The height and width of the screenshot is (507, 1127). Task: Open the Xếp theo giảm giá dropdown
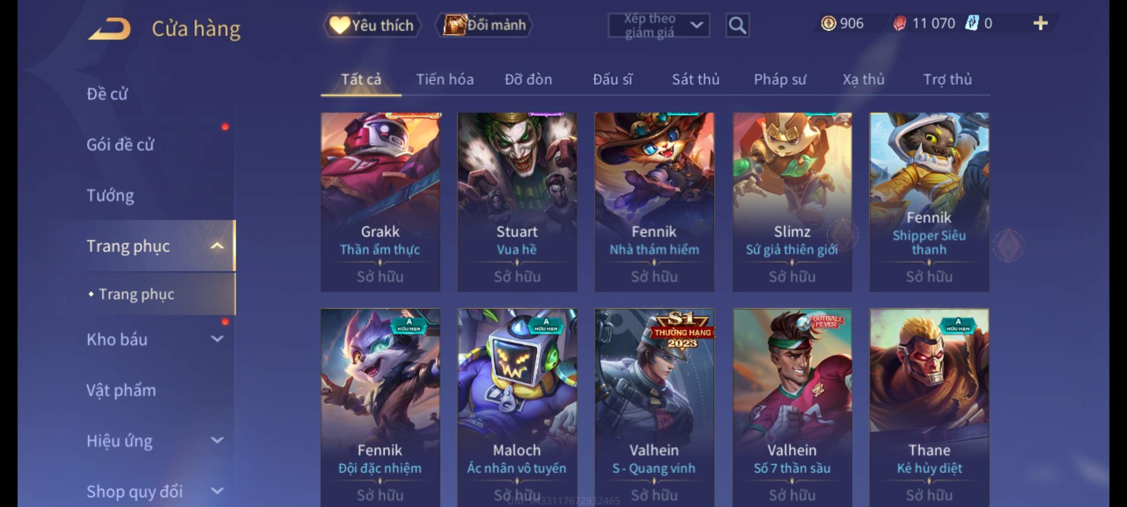pyautogui.click(x=658, y=25)
